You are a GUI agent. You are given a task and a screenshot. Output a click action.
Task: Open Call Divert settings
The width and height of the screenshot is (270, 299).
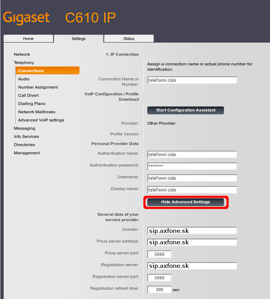[x=29, y=95]
